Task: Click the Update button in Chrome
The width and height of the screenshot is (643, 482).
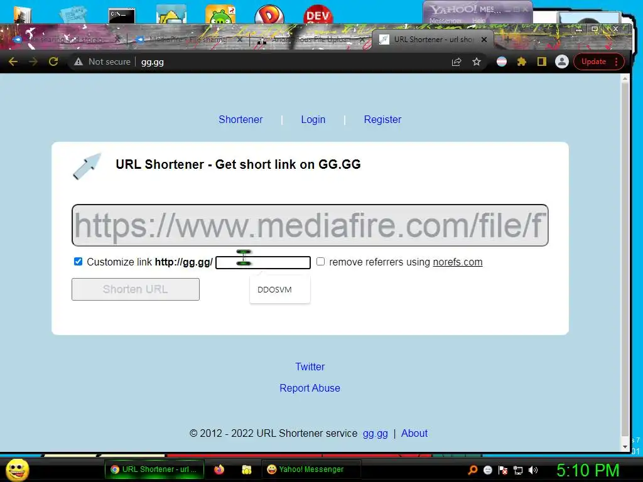Action: [593, 62]
